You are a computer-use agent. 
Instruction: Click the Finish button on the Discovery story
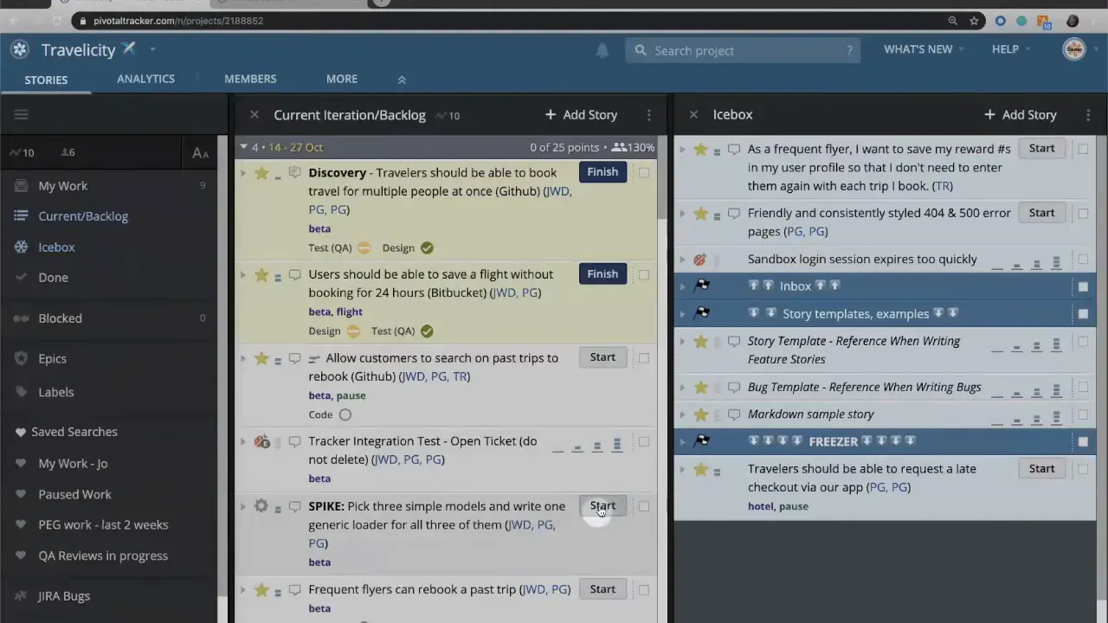(602, 171)
